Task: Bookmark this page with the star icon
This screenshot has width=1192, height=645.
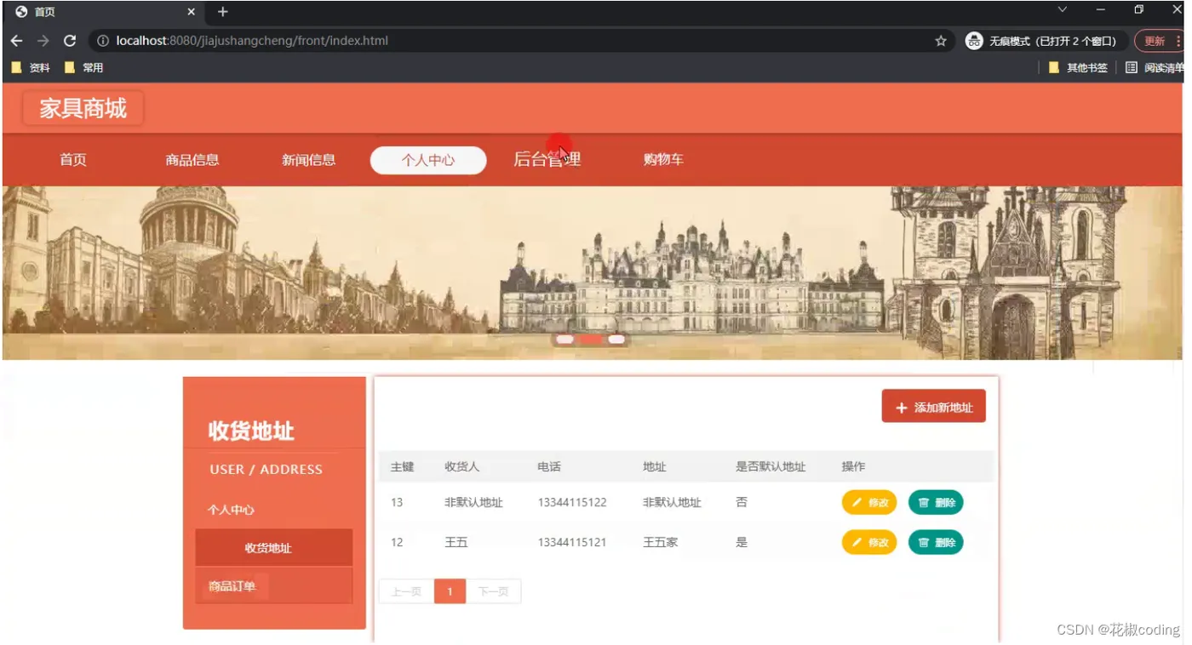Action: tap(941, 41)
